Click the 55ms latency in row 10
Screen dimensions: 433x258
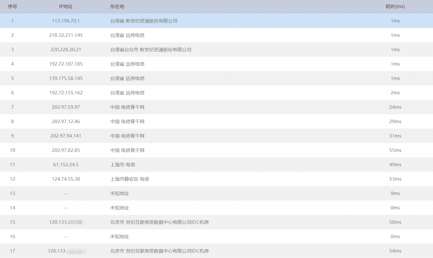click(x=395, y=150)
